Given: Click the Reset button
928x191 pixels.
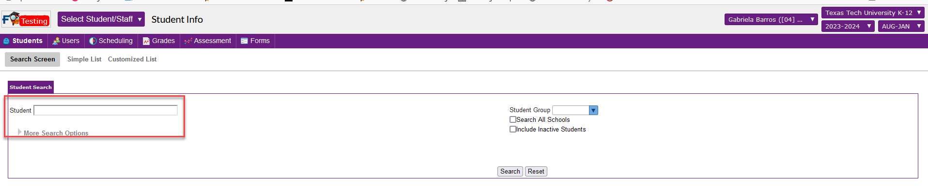Looking at the screenshot, I should [x=536, y=171].
